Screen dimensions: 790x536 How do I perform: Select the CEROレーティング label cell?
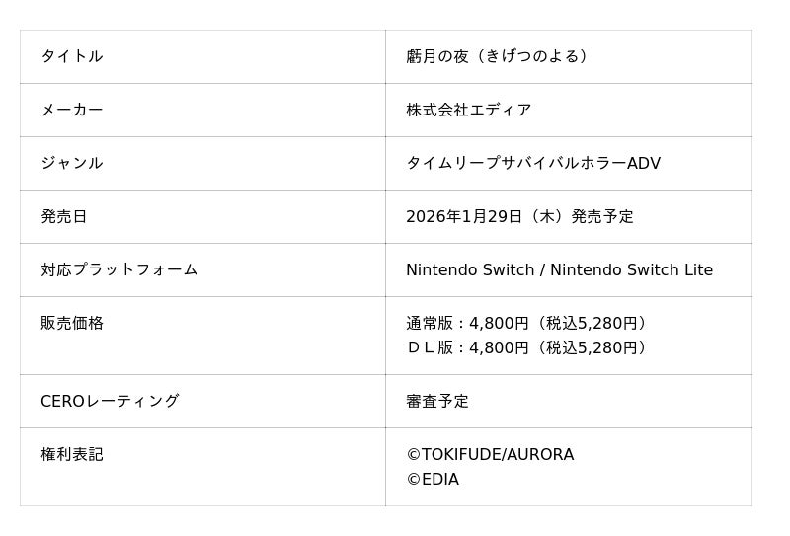click(110, 401)
